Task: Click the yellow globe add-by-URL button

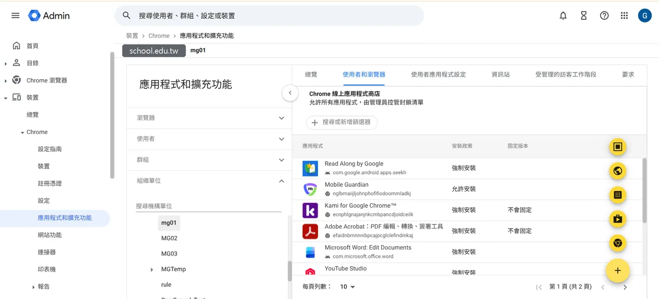Action: tap(618, 171)
